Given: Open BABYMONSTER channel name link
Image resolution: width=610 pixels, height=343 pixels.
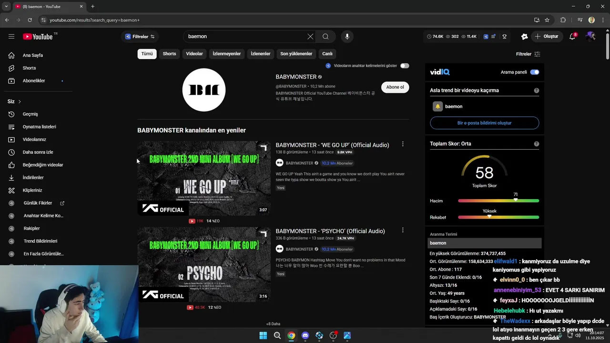Looking at the screenshot, I should point(296,77).
